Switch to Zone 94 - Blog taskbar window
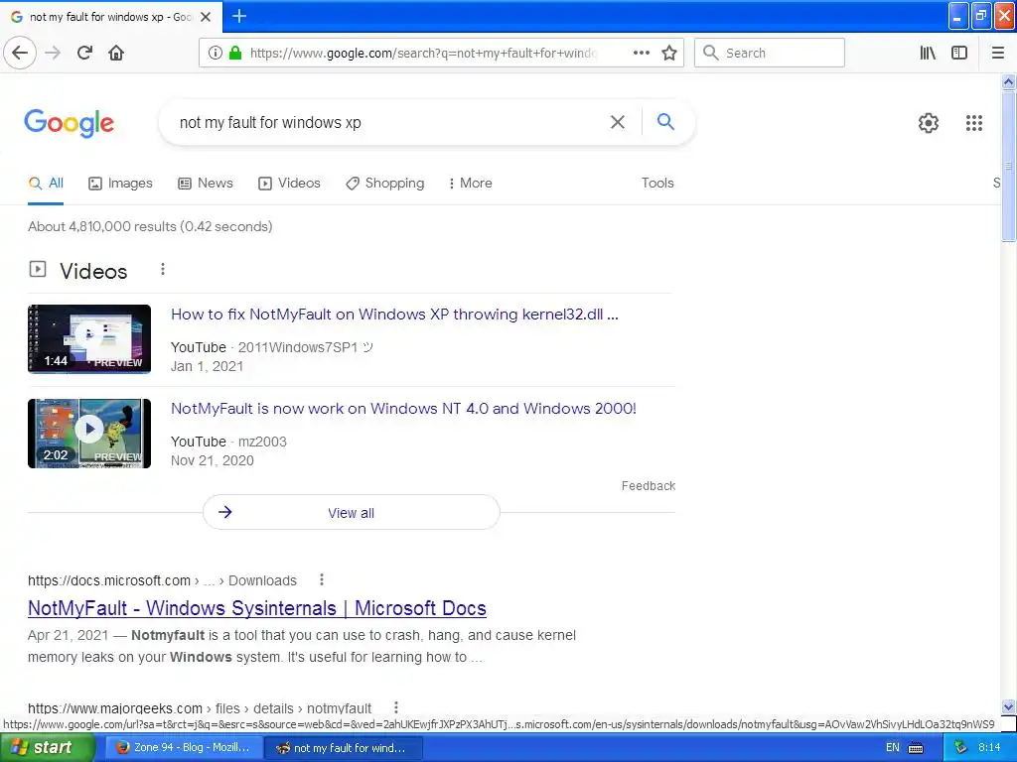 183,748
